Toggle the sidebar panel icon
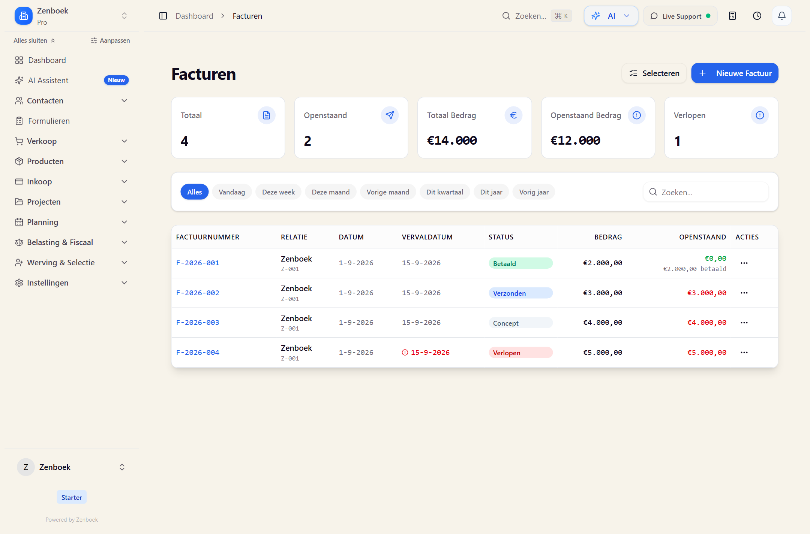This screenshot has width=810, height=534. tap(163, 16)
